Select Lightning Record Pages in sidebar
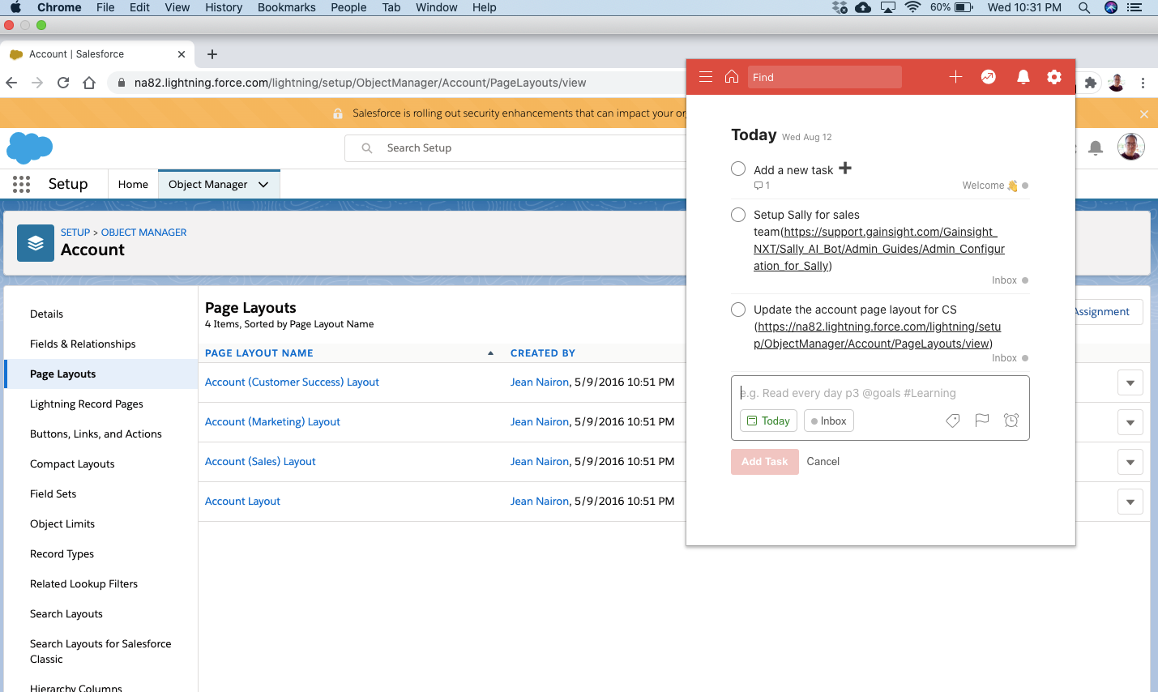 coord(87,404)
